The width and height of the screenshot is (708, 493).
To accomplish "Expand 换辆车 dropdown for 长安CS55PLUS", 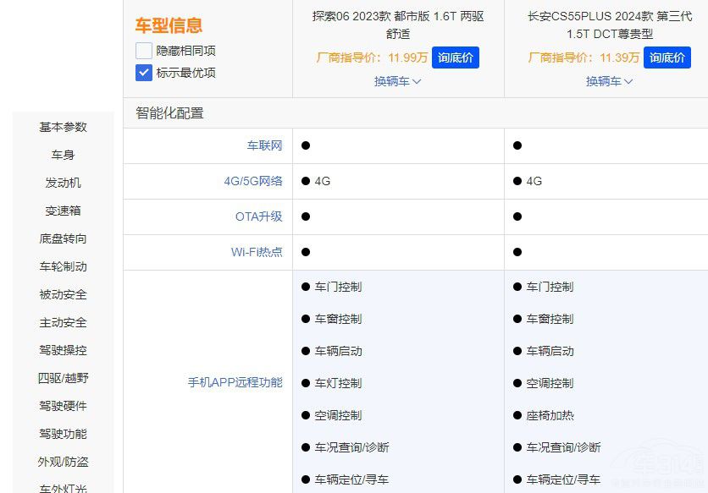I will coord(610,81).
